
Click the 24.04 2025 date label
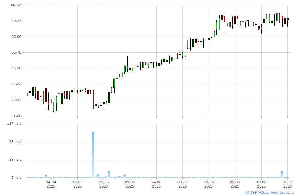51,184
